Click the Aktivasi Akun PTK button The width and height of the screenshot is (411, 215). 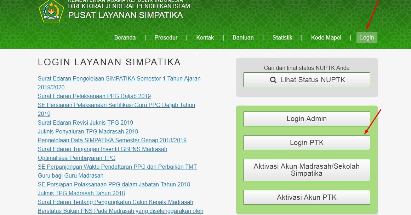pyautogui.click(x=306, y=197)
